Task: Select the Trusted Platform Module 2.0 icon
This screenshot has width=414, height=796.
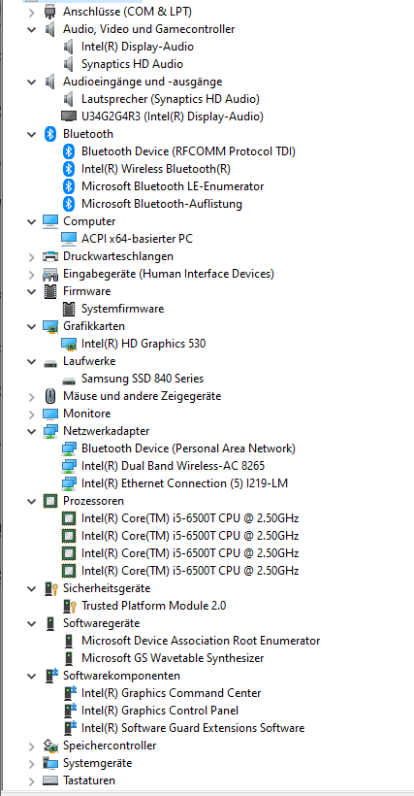Action: (70, 606)
